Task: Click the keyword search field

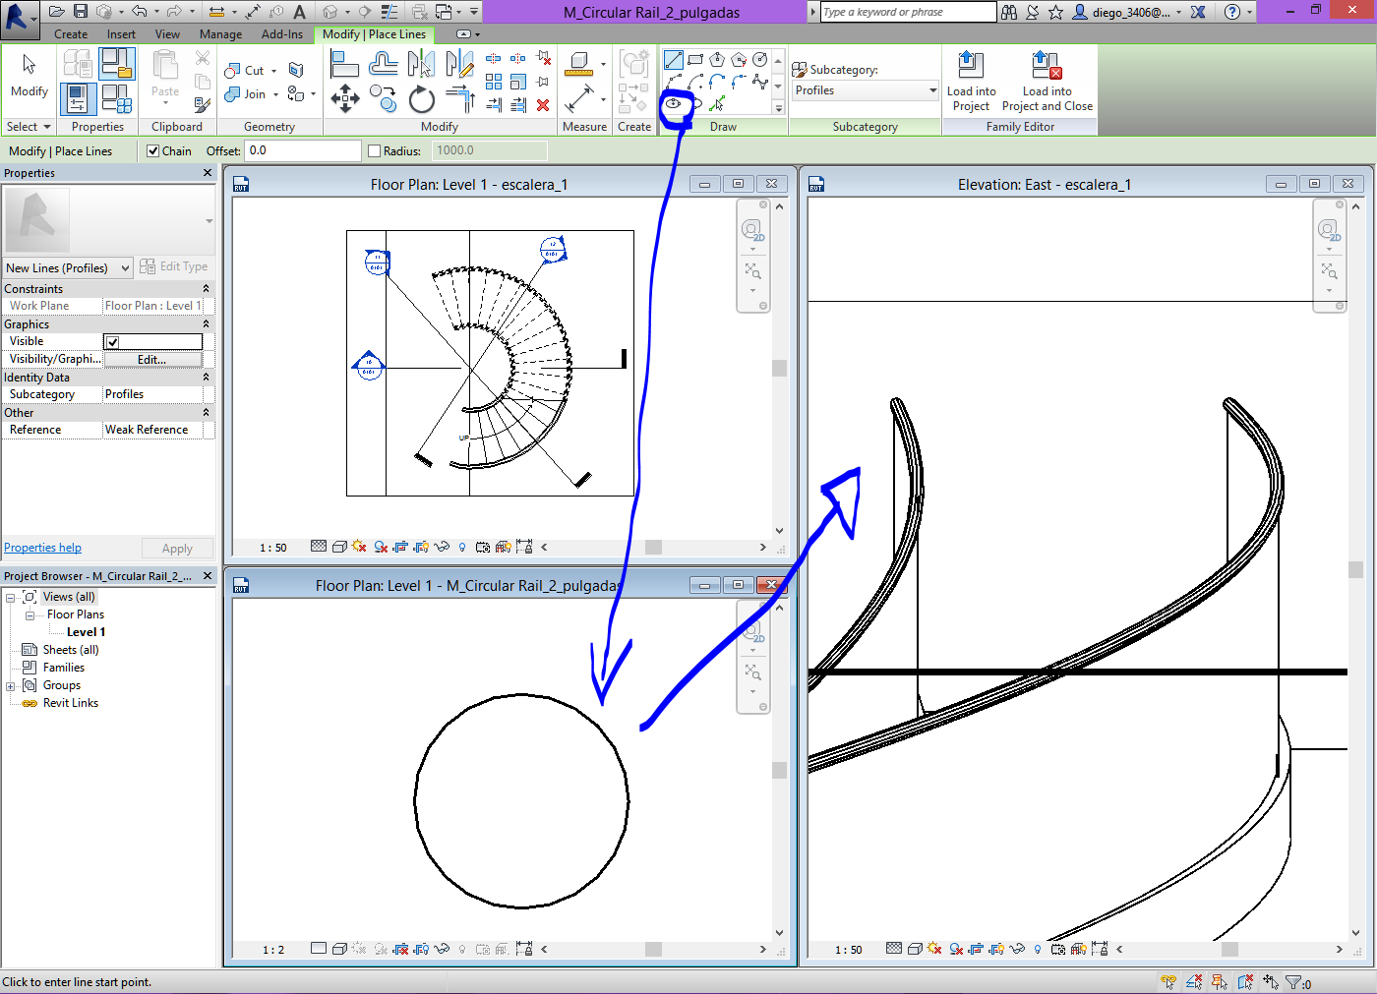Action: (907, 12)
